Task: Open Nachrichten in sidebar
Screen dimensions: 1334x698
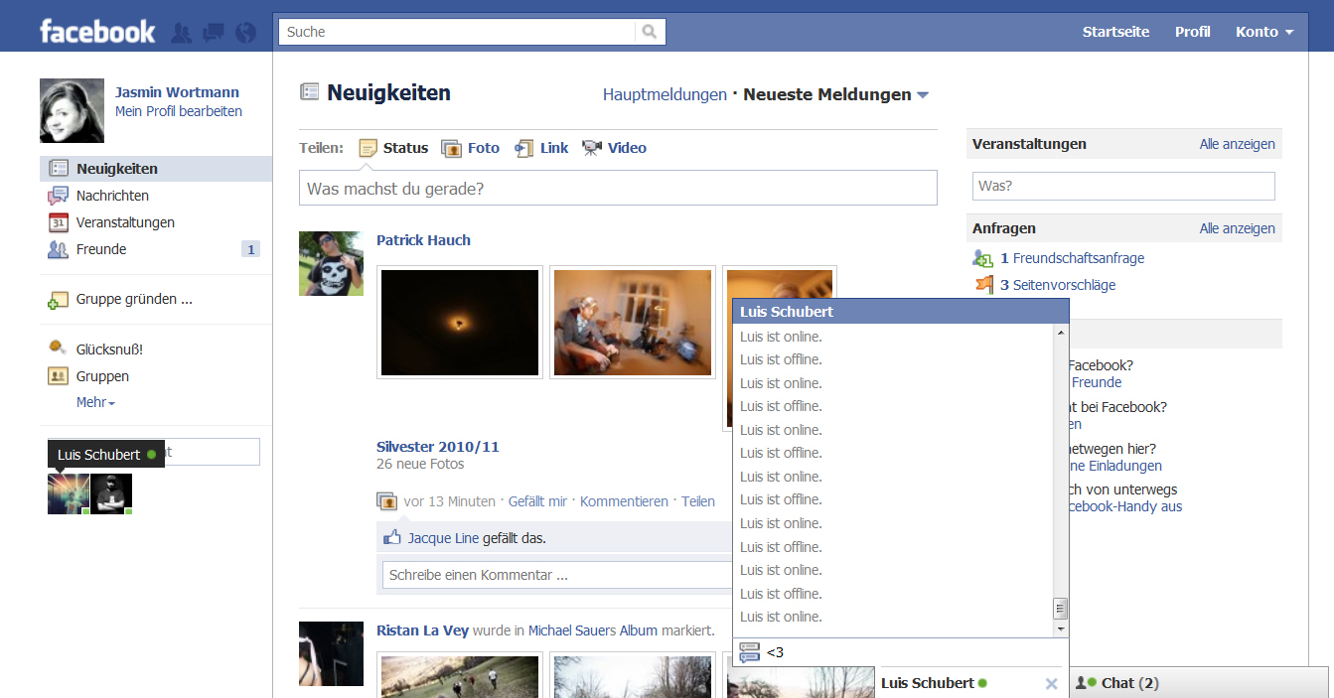Action: [112, 196]
